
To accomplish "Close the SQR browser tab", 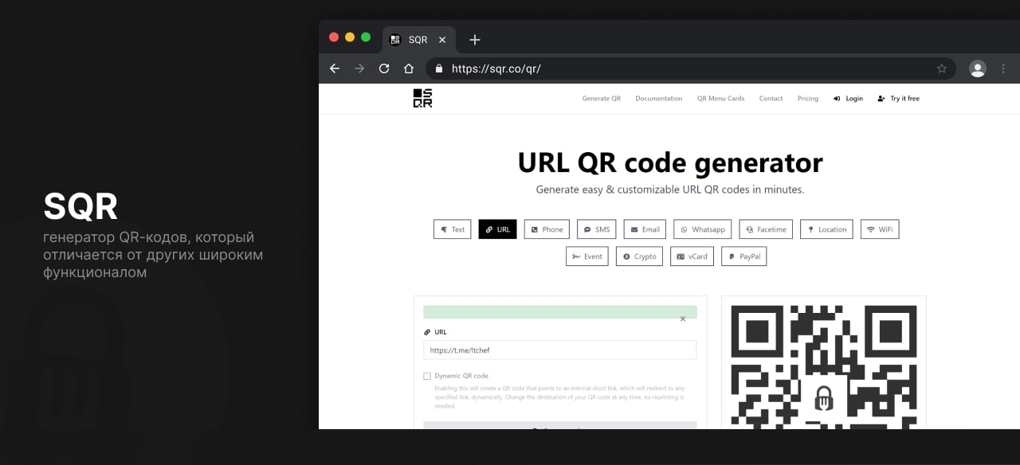I will 442,40.
